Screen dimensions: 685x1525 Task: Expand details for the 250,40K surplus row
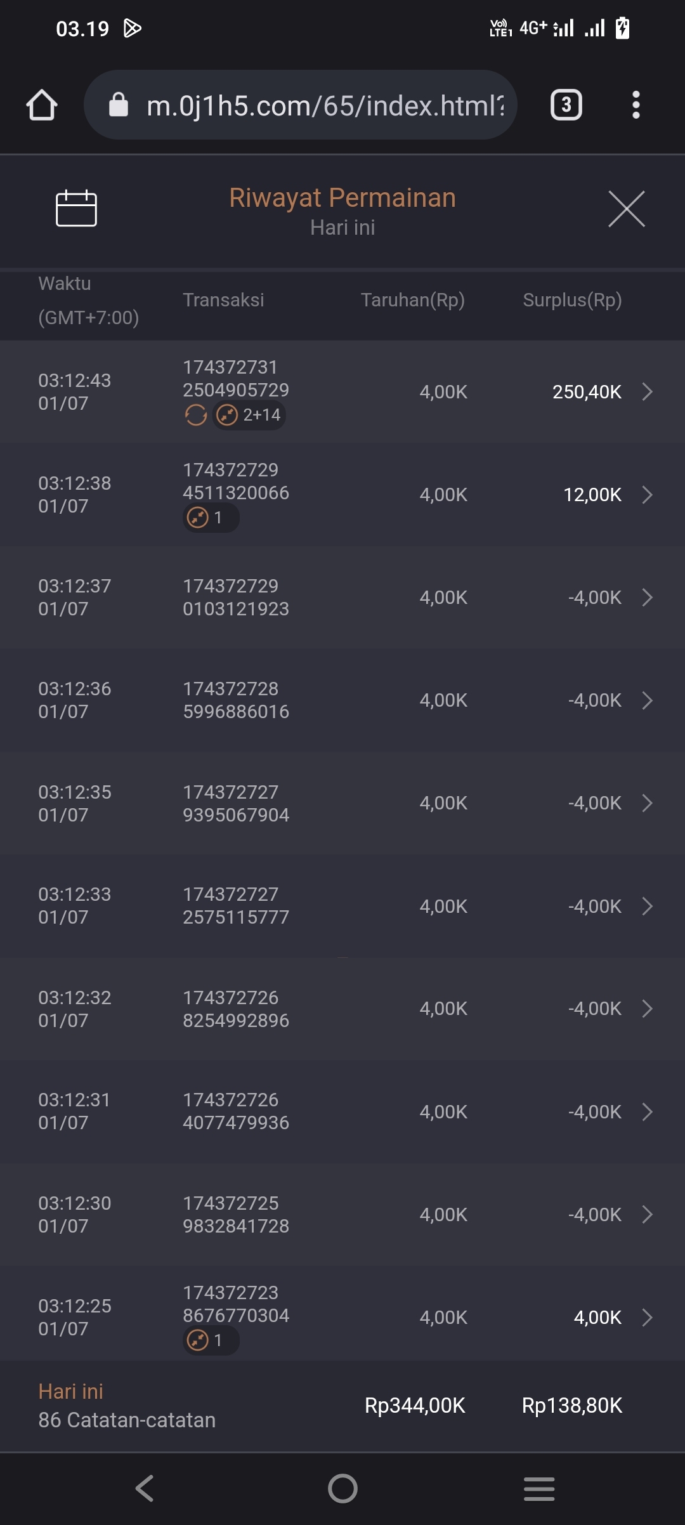(x=647, y=392)
